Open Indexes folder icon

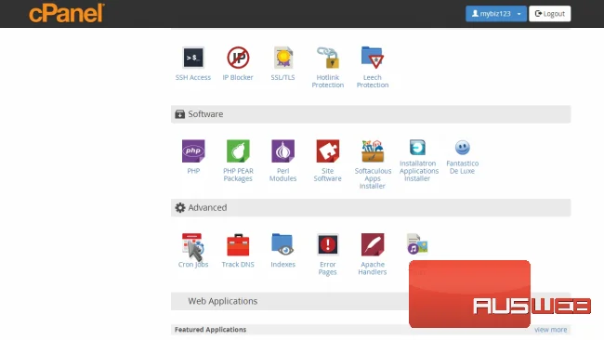[x=282, y=244]
